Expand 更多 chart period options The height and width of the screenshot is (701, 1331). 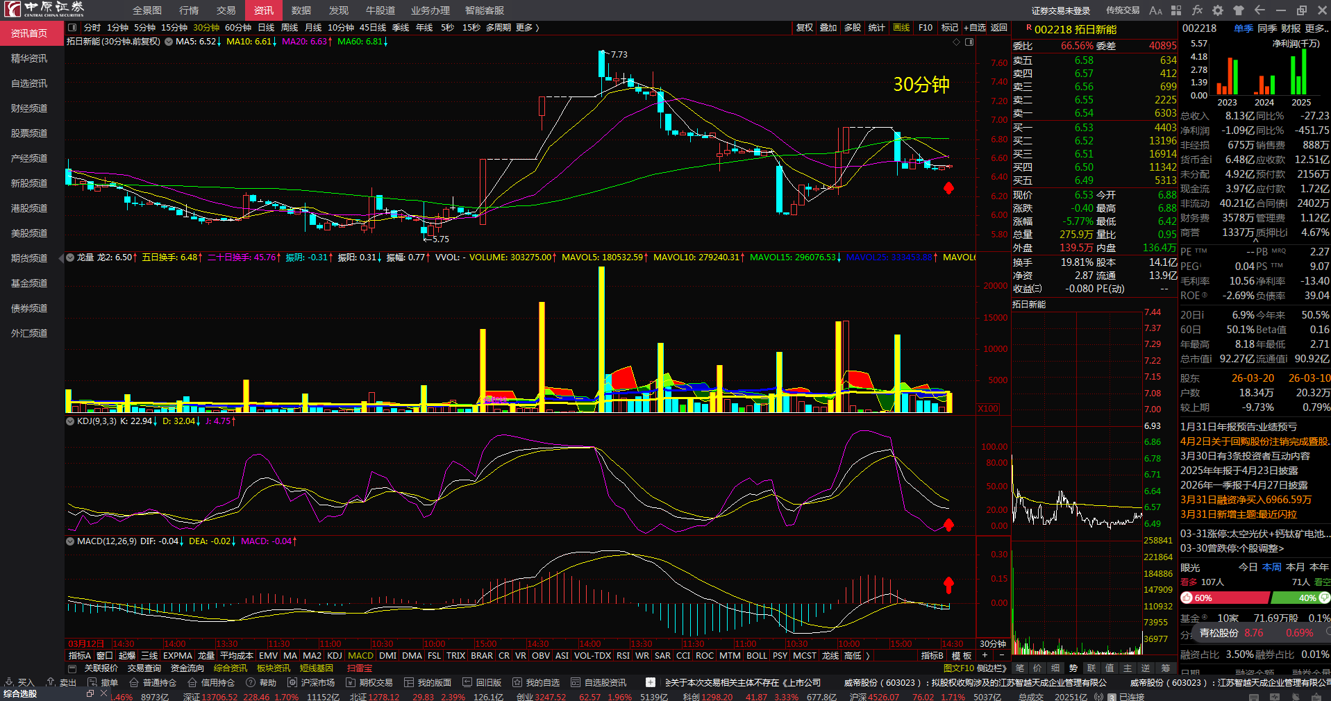pyautogui.click(x=527, y=28)
